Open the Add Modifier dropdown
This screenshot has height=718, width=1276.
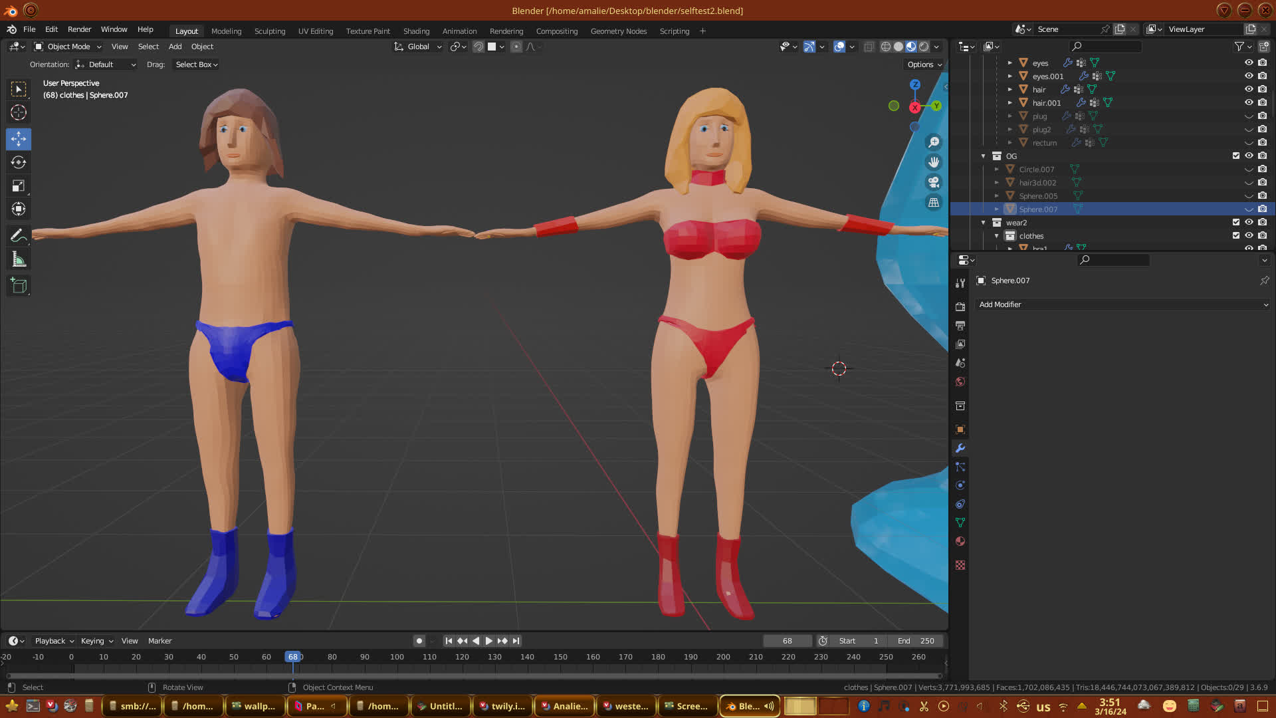click(x=1123, y=304)
